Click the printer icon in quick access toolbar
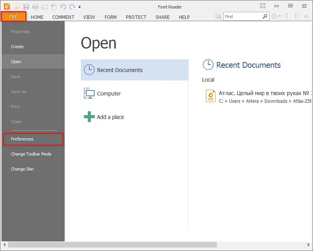313x251 pixels. coord(35,7)
